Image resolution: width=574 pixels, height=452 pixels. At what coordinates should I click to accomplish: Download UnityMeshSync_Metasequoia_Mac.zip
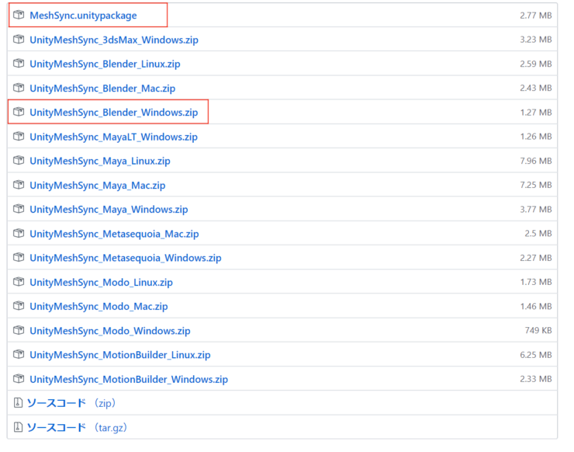[114, 234]
